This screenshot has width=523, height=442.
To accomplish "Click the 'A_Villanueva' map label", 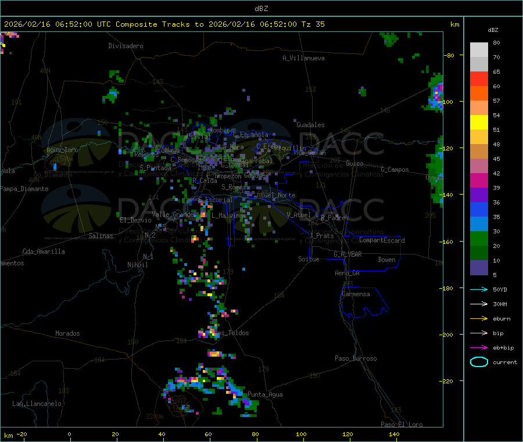I will coord(303,58).
